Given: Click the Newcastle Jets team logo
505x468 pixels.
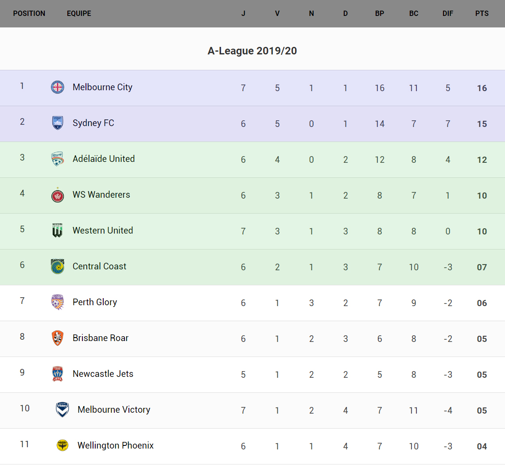Looking at the screenshot, I should tap(58, 374).
